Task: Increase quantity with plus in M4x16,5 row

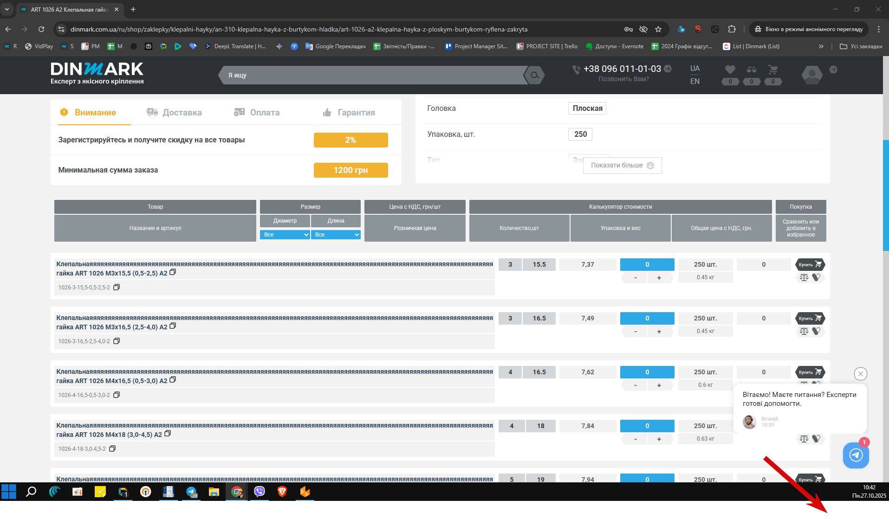Action: coord(659,385)
